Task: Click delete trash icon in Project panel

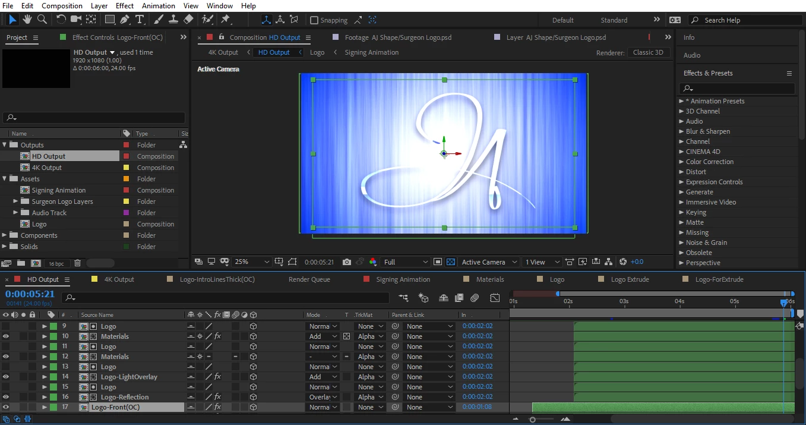Action: click(x=77, y=263)
